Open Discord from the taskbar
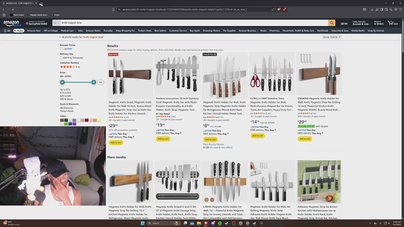Viewport: 404px width, 227px height. pyautogui.click(x=213, y=223)
